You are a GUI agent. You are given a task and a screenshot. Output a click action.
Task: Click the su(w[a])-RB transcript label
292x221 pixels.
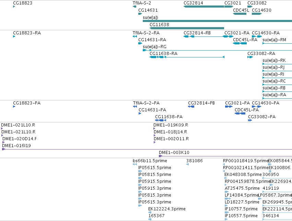(274, 88)
